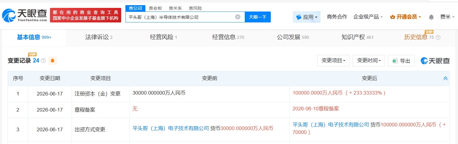Click the 变更后 column header

coord(370,79)
